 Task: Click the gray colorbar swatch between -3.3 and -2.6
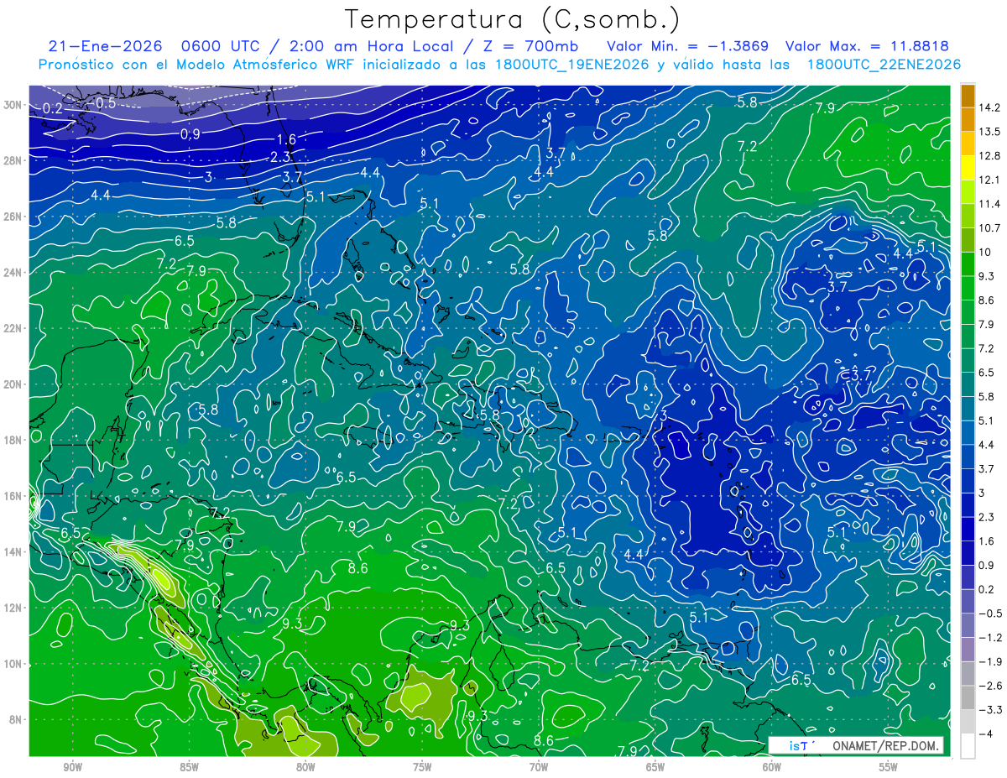[968, 697]
